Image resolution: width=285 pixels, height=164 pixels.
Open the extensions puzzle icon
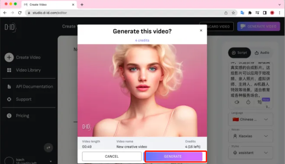(250, 13)
